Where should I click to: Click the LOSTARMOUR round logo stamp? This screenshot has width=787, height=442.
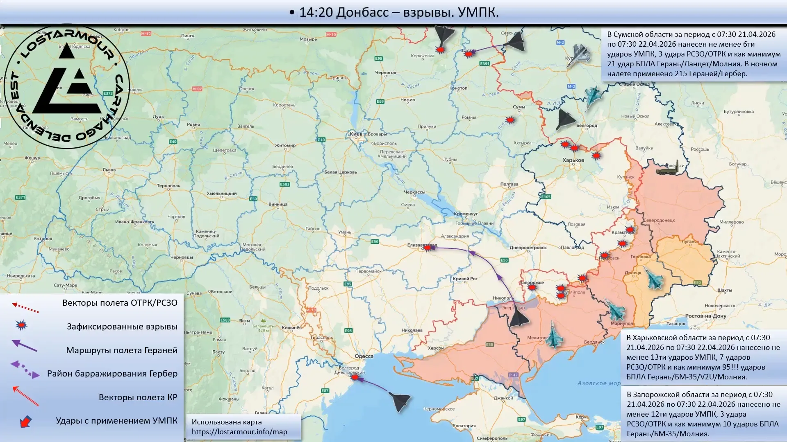67,87
